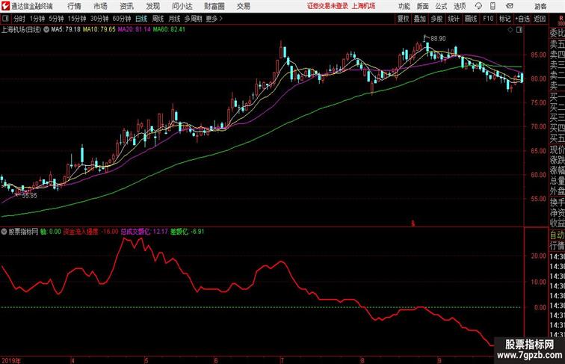Image resolution: width=565 pixels, height=364 pixels.
Task: Click the 88.90 high price label
Action: pyautogui.click(x=438, y=39)
